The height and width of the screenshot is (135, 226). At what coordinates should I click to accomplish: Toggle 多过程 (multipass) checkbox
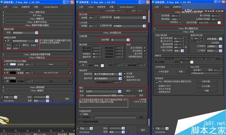coord(125,74)
